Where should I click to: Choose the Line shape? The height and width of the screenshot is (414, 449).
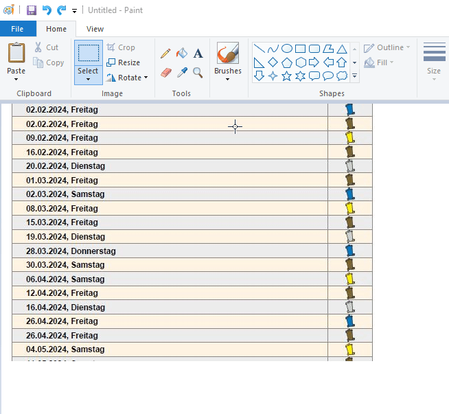[259, 49]
